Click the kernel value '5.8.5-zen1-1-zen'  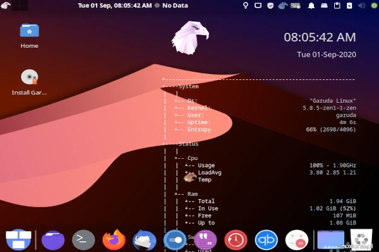pos(330,108)
